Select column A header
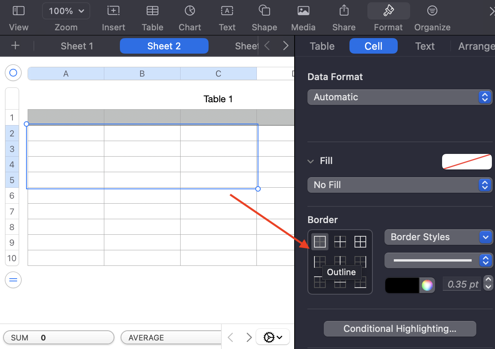Screen dimensions: 495x349 [66, 73]
